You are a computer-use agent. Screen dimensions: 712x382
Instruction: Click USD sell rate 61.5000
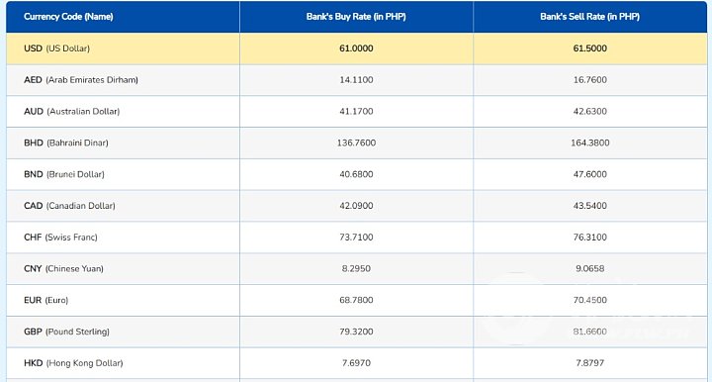pos(589,48)
